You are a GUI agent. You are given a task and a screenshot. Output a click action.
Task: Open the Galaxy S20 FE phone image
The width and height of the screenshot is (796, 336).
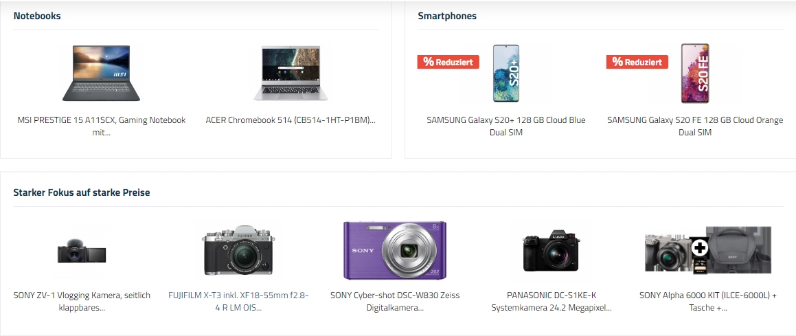(x=695, y=73)
